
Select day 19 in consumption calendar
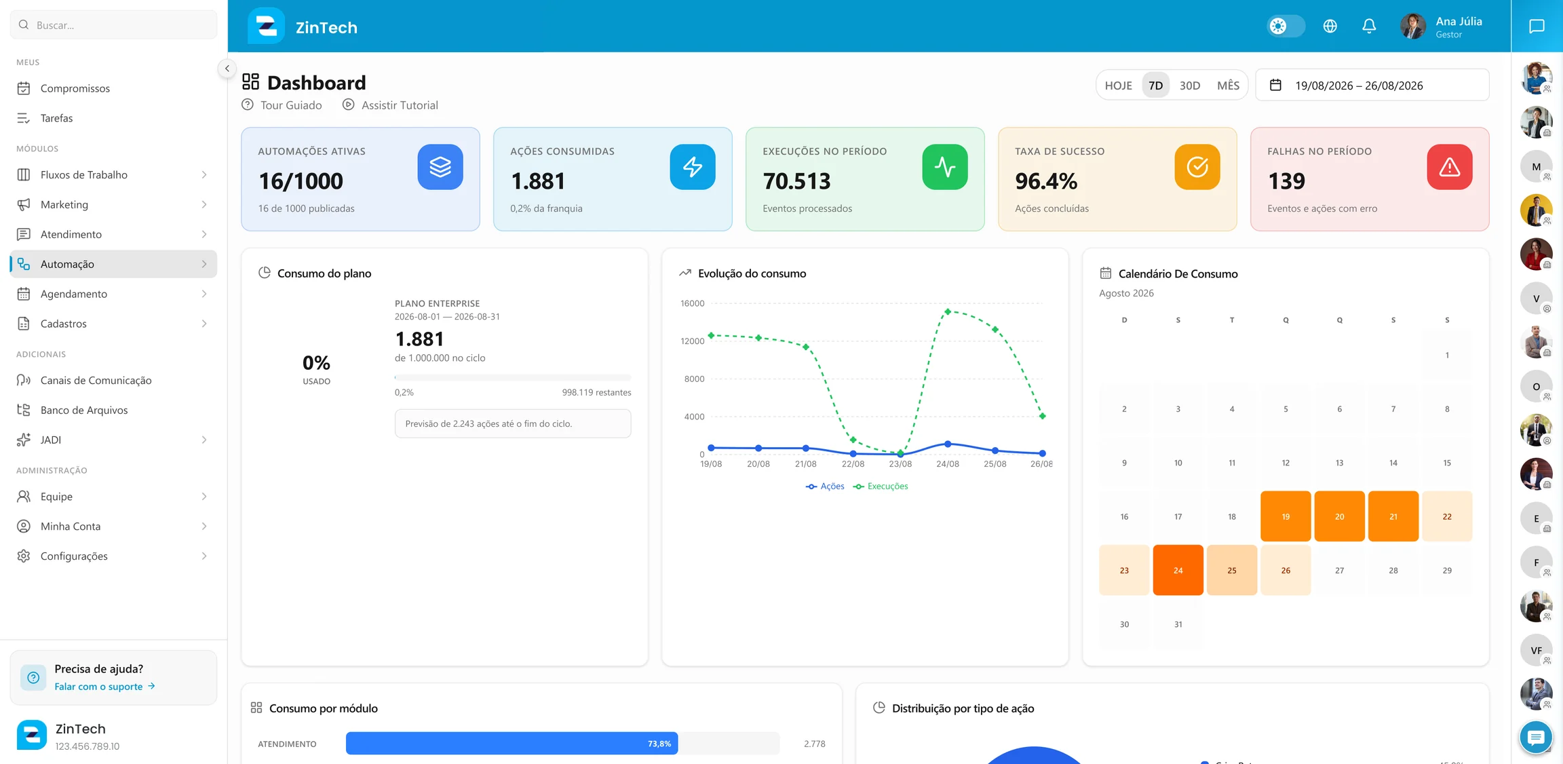click(x=1286, y=516)
